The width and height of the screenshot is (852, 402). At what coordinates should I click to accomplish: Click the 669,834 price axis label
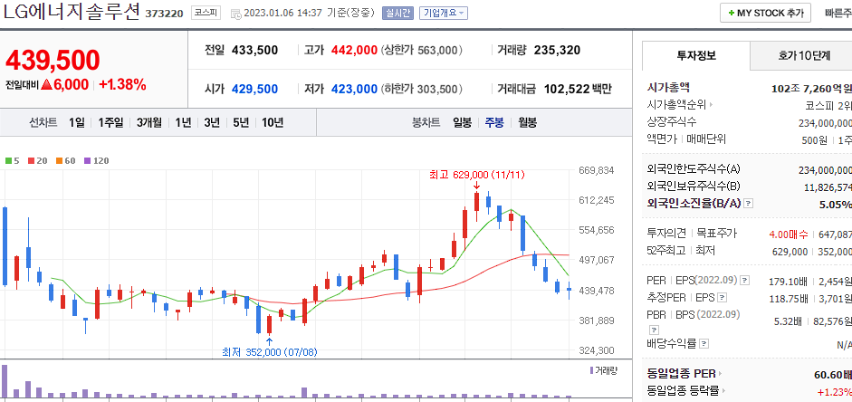595,170
